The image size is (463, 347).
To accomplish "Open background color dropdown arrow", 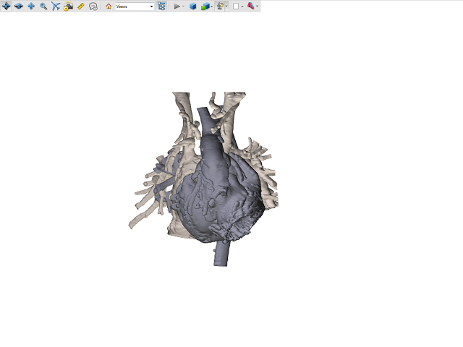I will tap(242, 7).
